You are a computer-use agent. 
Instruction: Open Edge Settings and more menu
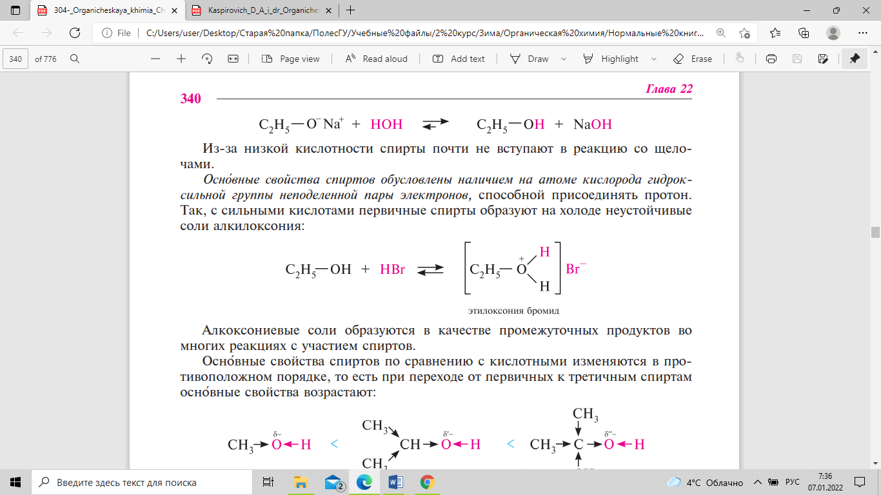863,33
